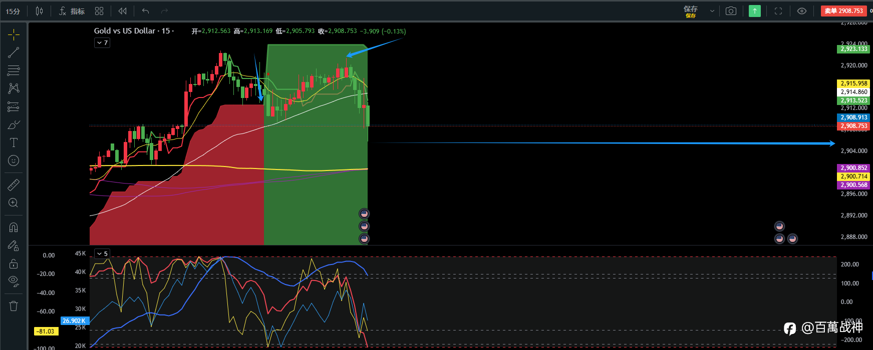Click the middle US flag event under the candles

[364, 226]
